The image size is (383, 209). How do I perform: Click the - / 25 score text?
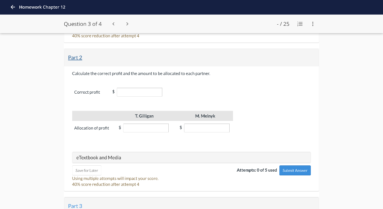tap(283, 24)
